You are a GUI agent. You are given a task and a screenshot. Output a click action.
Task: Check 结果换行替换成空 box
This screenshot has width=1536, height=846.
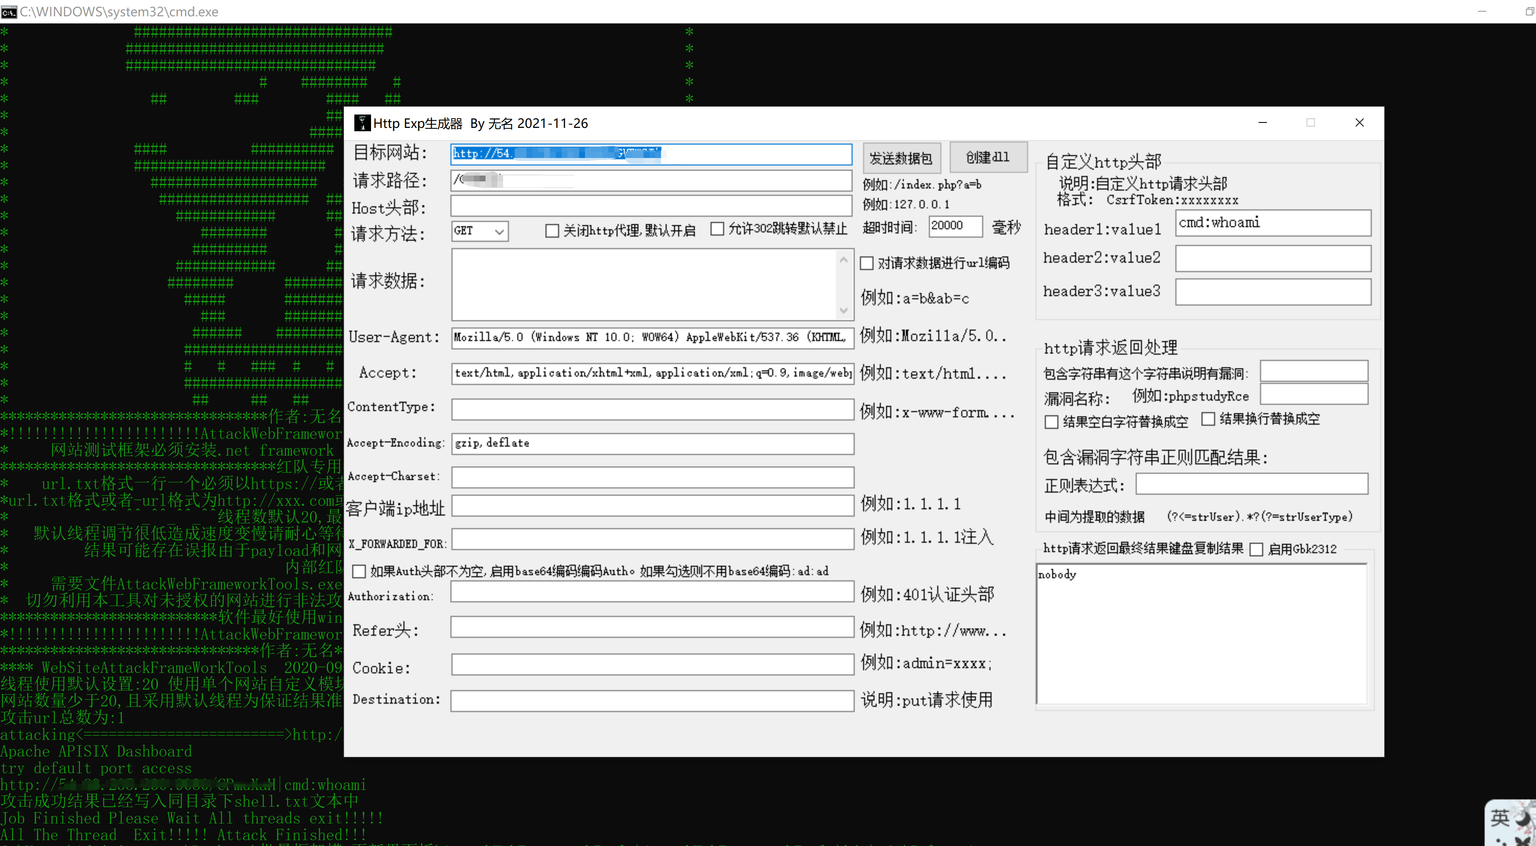(x=1208, y=419)
